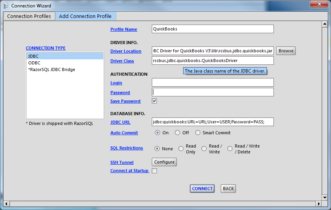
Task: Toggle the Save Password checkbox
Action: tap(155, 101)
